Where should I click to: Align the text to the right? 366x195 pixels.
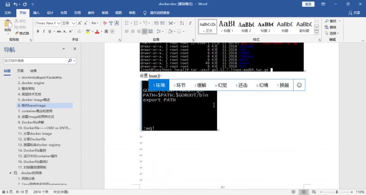[x=139, y=31]
